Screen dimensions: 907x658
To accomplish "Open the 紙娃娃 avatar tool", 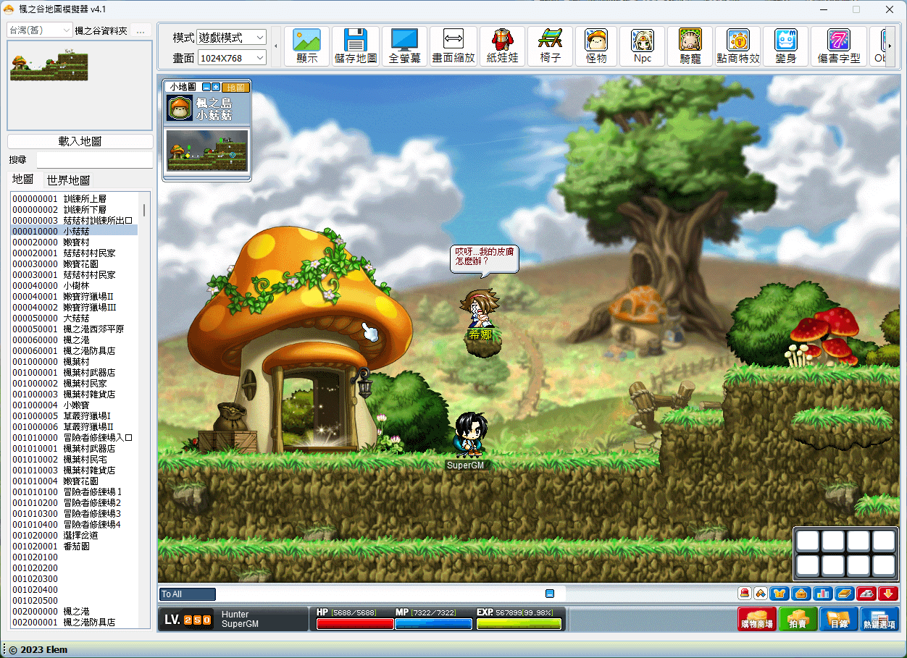I will click(502, 46).
